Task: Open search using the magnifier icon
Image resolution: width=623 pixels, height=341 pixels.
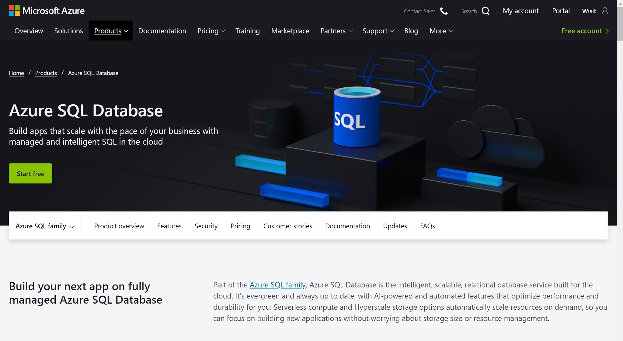Action: (486, 11)
